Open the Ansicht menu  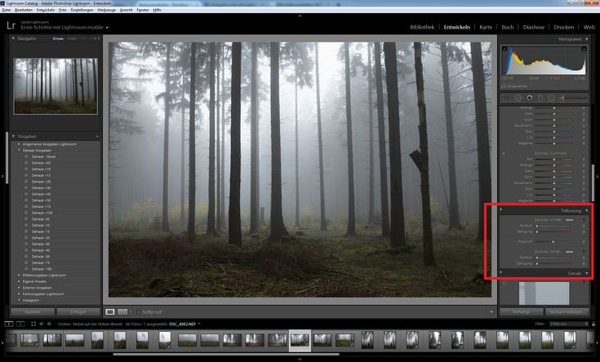coord(126,10)
